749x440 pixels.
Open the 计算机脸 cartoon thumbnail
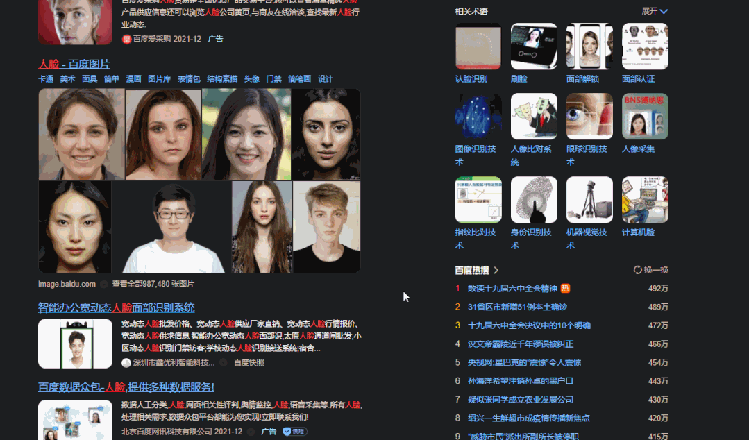pyautogui.click(x=645, y=200)
